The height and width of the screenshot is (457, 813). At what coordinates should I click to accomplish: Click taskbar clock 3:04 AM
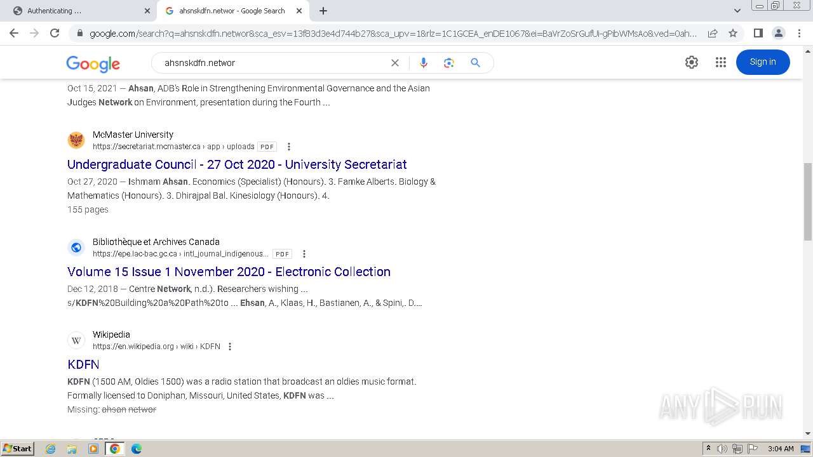781,449
